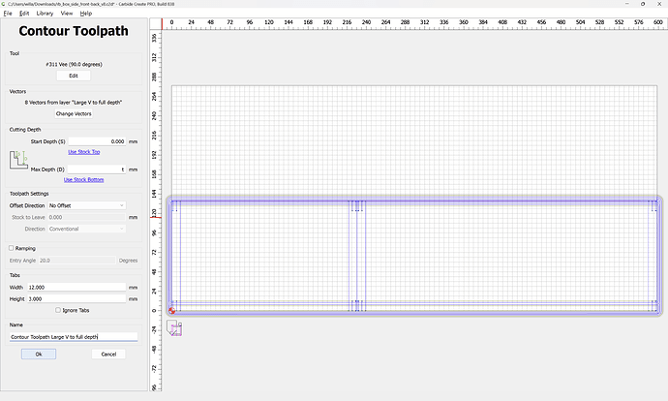The height and width of the screenshot is (401, 668).
Task: Click the Use Stock Bottom link
Action: [83, 179]
